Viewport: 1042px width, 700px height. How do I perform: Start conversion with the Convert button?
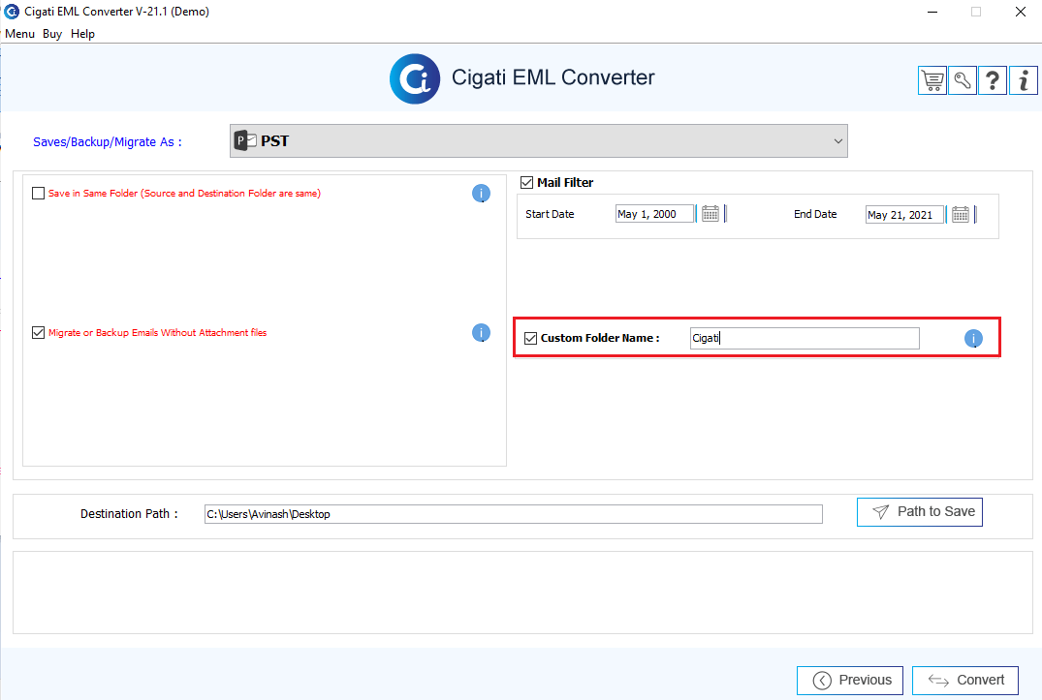(965, 680)
